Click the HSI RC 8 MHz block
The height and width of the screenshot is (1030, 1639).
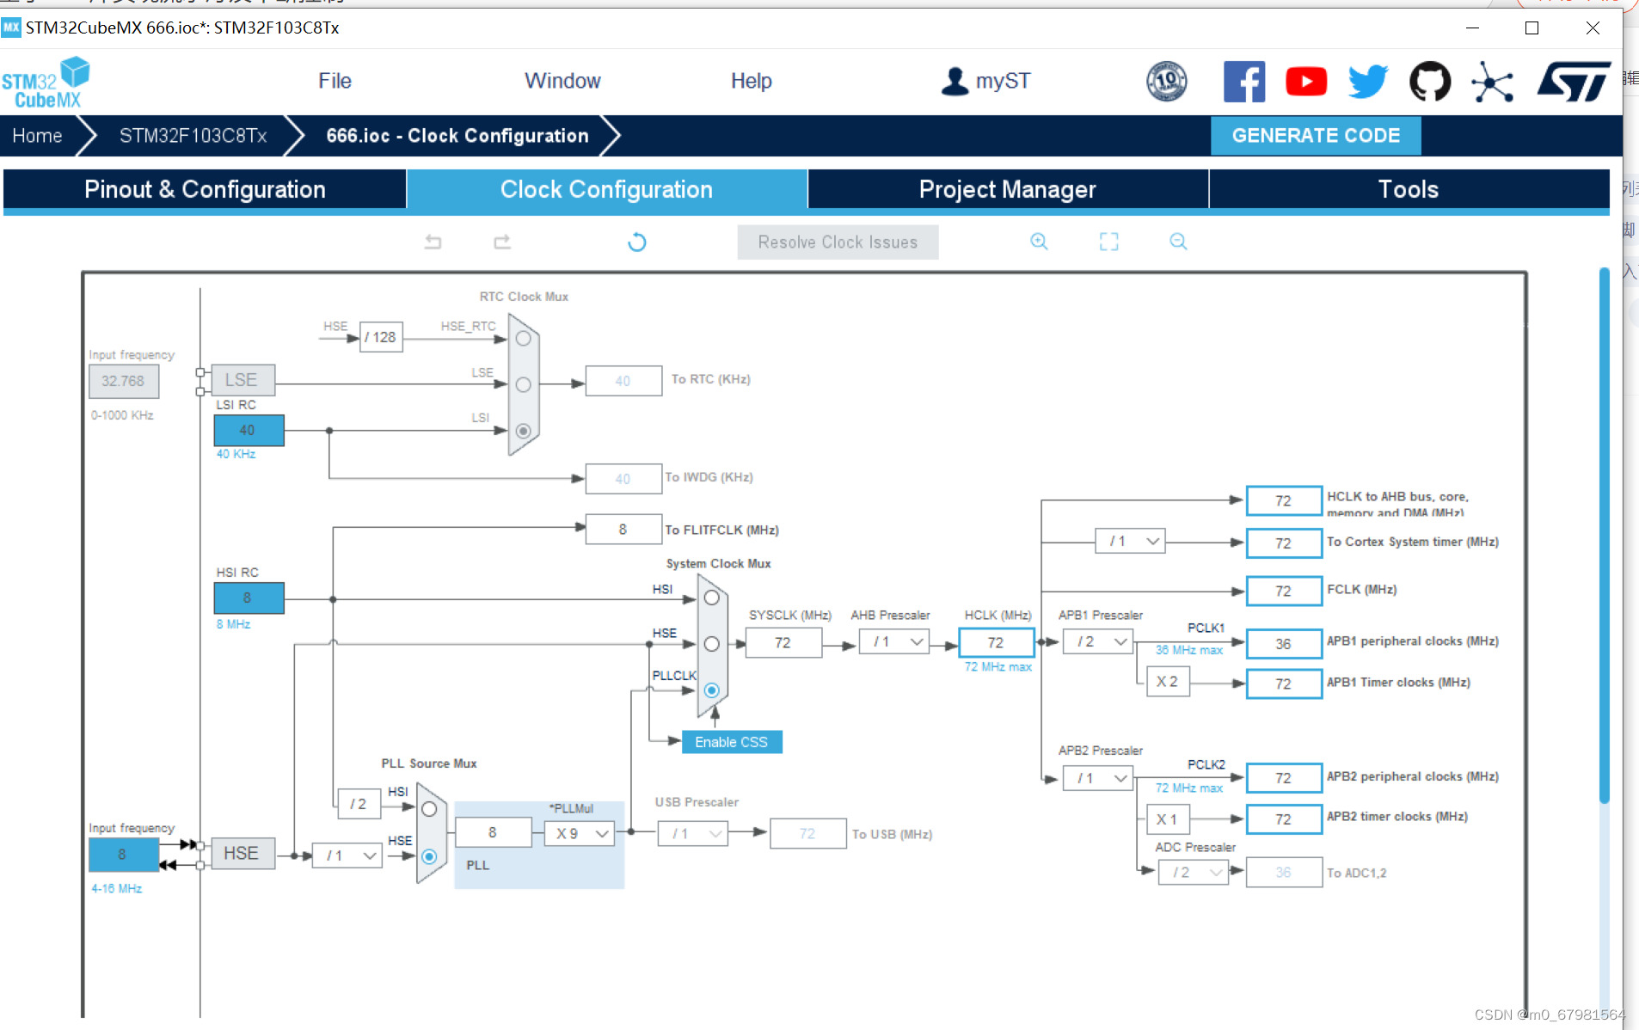[x=248, y=598]
